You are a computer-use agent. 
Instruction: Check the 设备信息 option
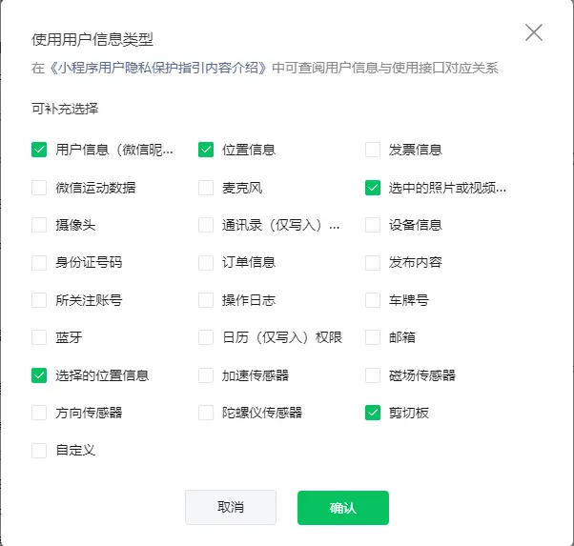[x=373, y=225]
